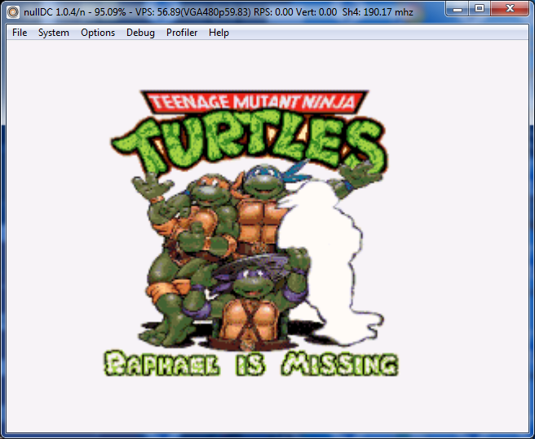Maximize the nullDC window
Image resolution: width=535 pixels, height=439 pixels.
[x=480, y=8]
